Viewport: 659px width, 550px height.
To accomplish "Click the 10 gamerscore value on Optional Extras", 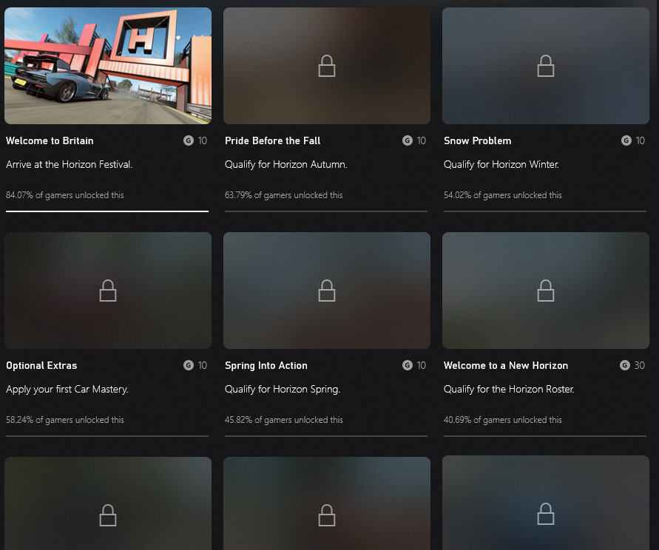I will (x=202, y=365).
